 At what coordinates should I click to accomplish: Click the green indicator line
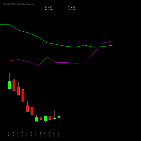pos(56,44)
